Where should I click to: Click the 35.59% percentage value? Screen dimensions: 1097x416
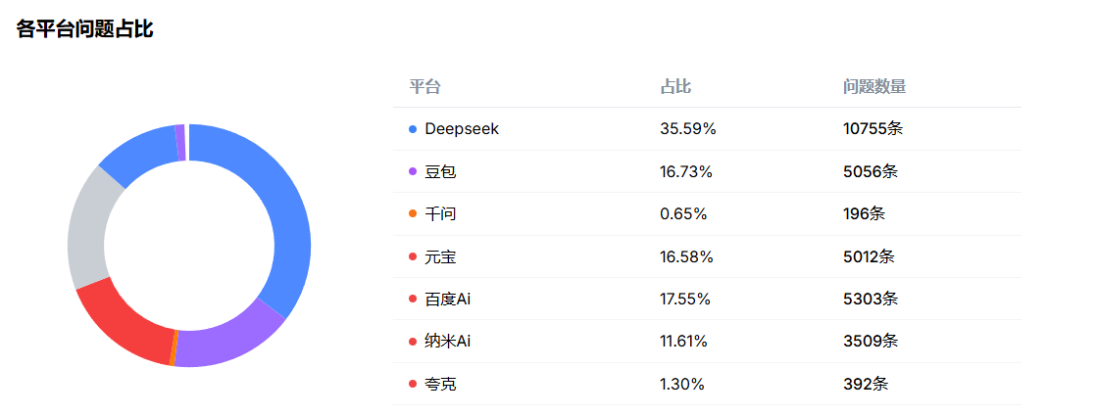(x=688, y=129)
